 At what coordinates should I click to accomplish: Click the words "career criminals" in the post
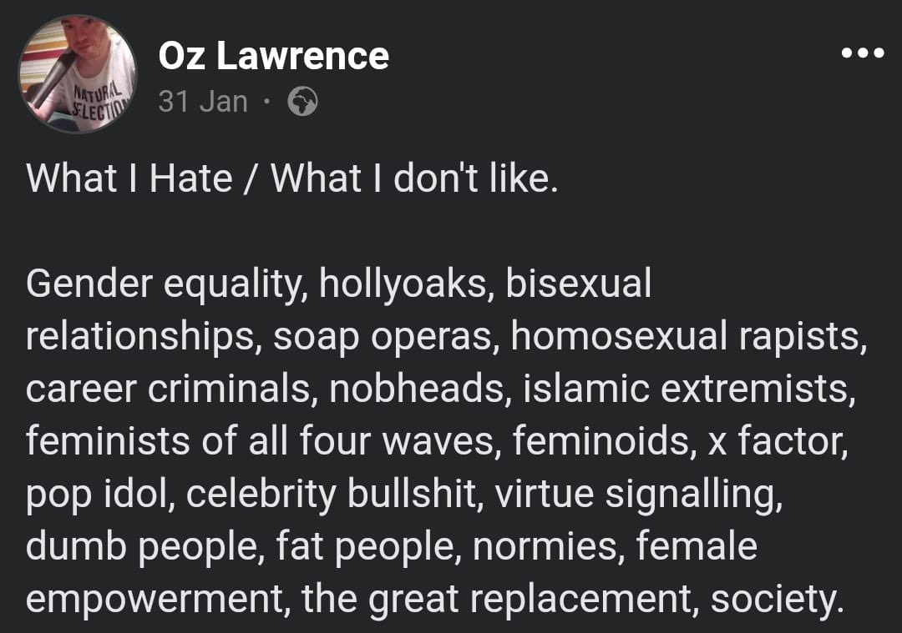point(169,389)
